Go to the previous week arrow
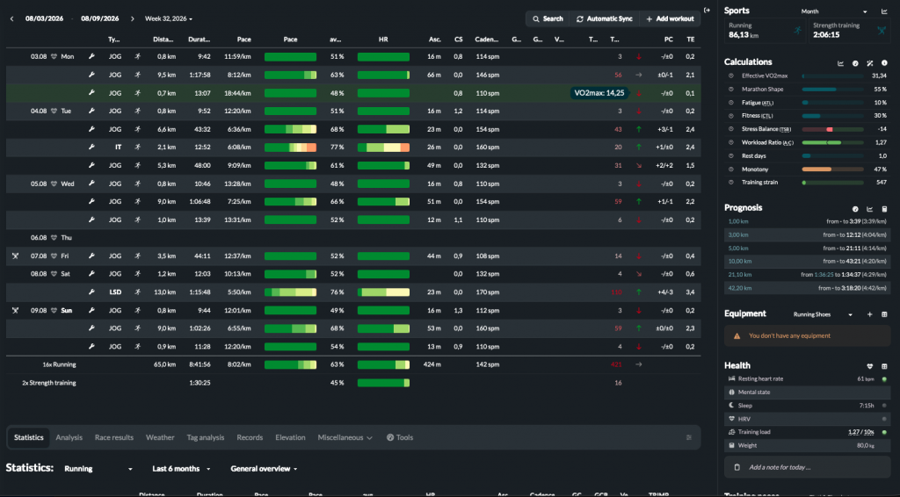The image size is (900, 497). (11, 19)
